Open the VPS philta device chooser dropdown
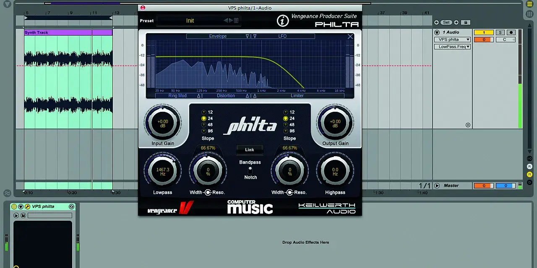Screen dimensions: 537x268 coord(453,39)
